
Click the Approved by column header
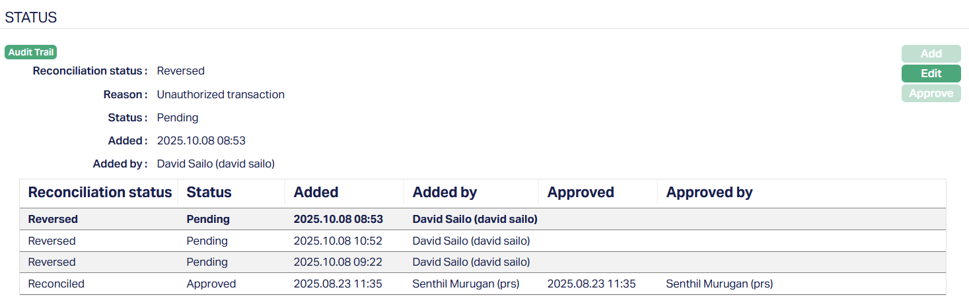tap(709, 193)
